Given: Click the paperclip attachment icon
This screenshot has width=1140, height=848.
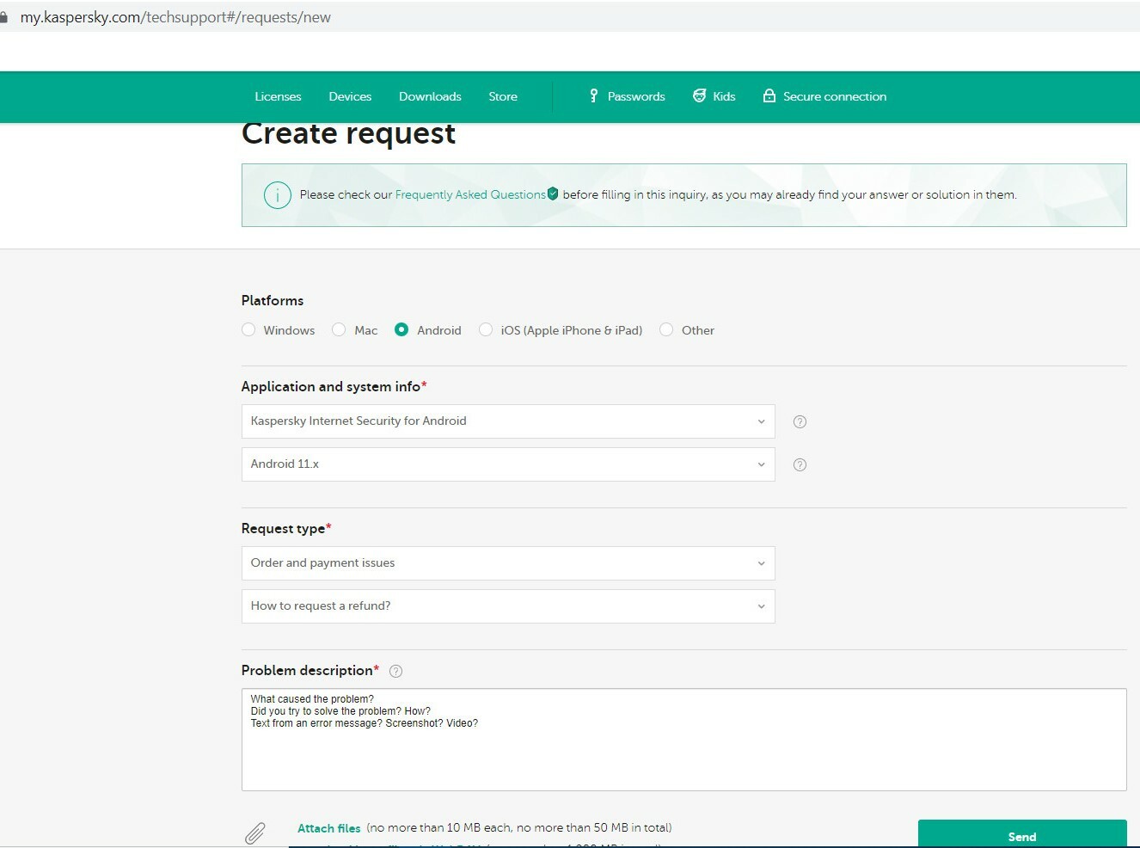Looking at the screenshot, I should 255,833.
